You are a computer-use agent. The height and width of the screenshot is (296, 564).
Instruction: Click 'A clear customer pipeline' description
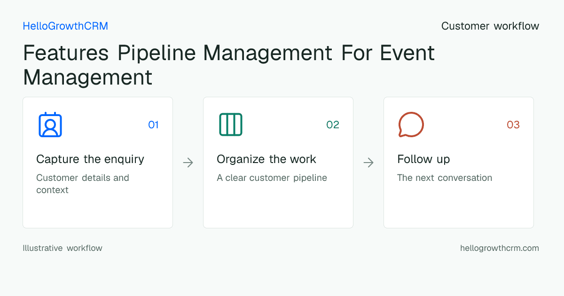(272, 178)
